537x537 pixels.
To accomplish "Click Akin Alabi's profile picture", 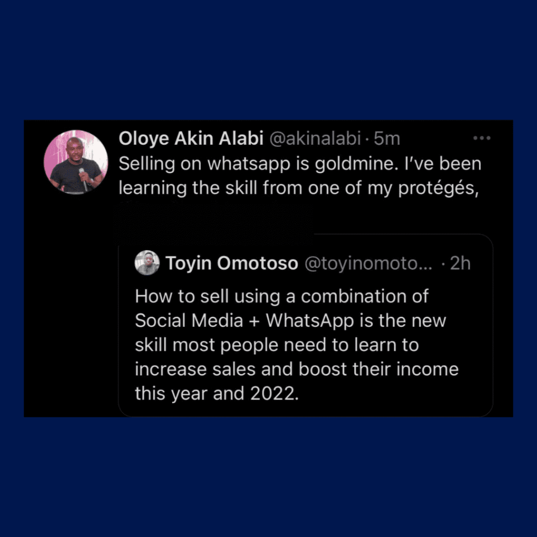I will (x=76, y=162).
